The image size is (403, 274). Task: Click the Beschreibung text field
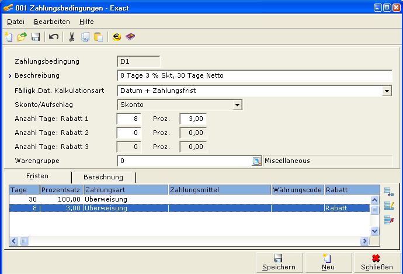(255, 76)
